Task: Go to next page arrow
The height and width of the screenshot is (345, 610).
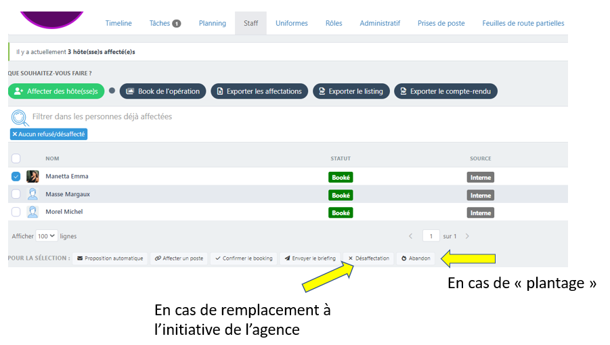Action: [467, 236]
